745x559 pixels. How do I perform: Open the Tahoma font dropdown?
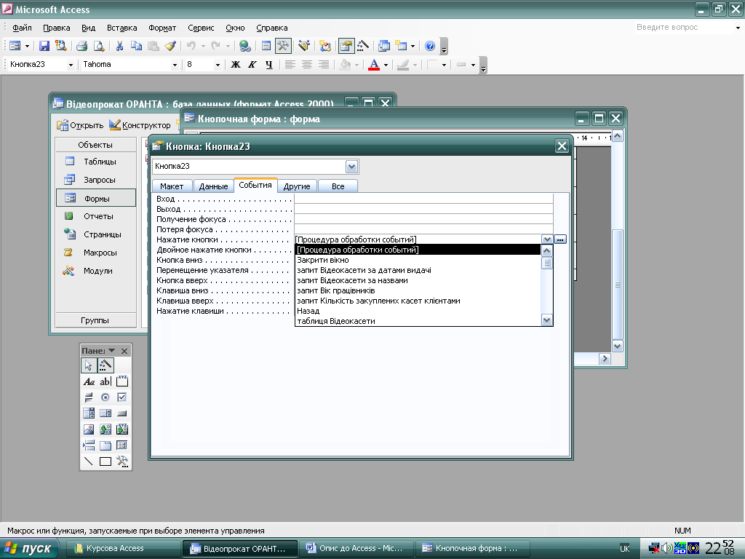tap(175, 65)
